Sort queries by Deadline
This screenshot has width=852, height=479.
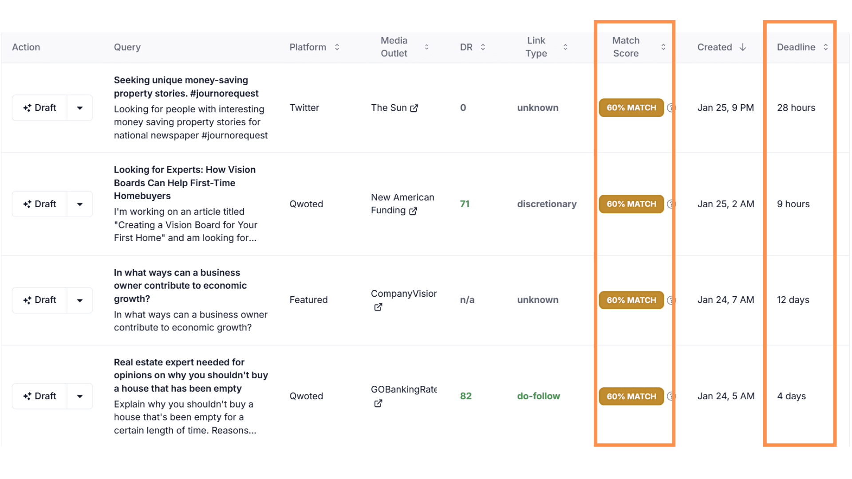pos(826,47)
